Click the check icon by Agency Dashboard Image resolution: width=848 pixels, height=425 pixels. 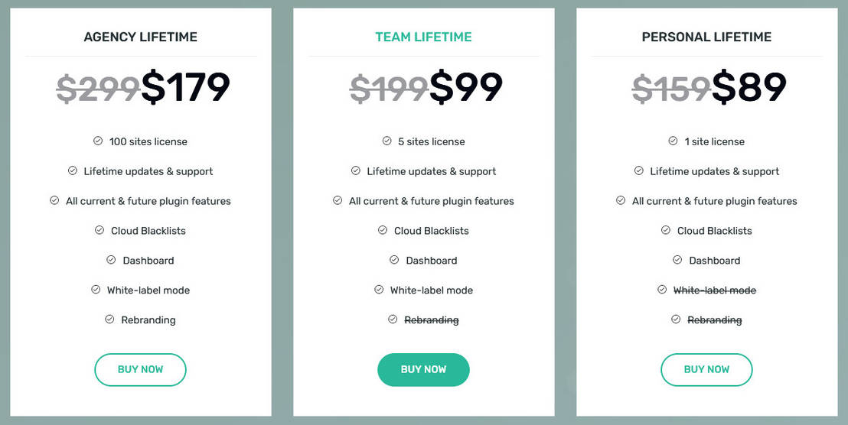112,260
